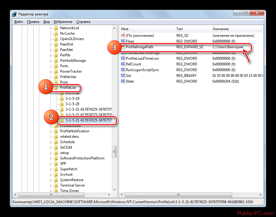The image size is (276, 217).
Task: Open the Файл menu
Action: [18, 22]
